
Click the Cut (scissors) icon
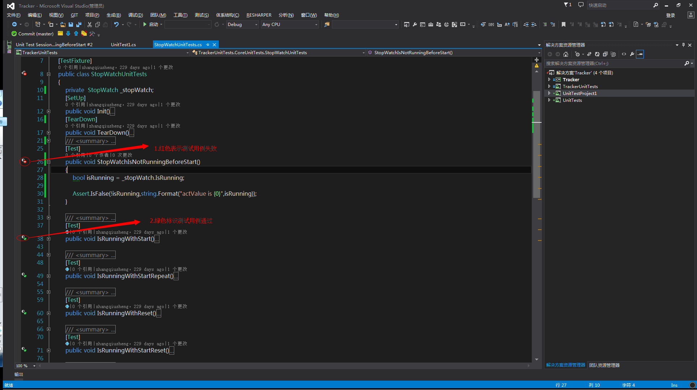point(90,24)
